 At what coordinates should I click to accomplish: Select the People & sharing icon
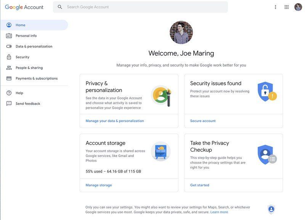pos(10,67)
